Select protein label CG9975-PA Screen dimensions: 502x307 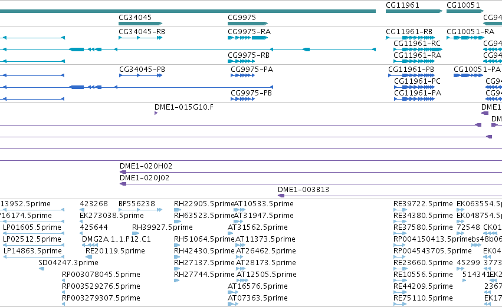pos(252,70)
